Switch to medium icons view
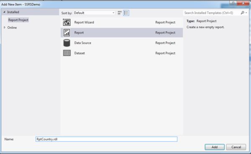 click(119, 13)
